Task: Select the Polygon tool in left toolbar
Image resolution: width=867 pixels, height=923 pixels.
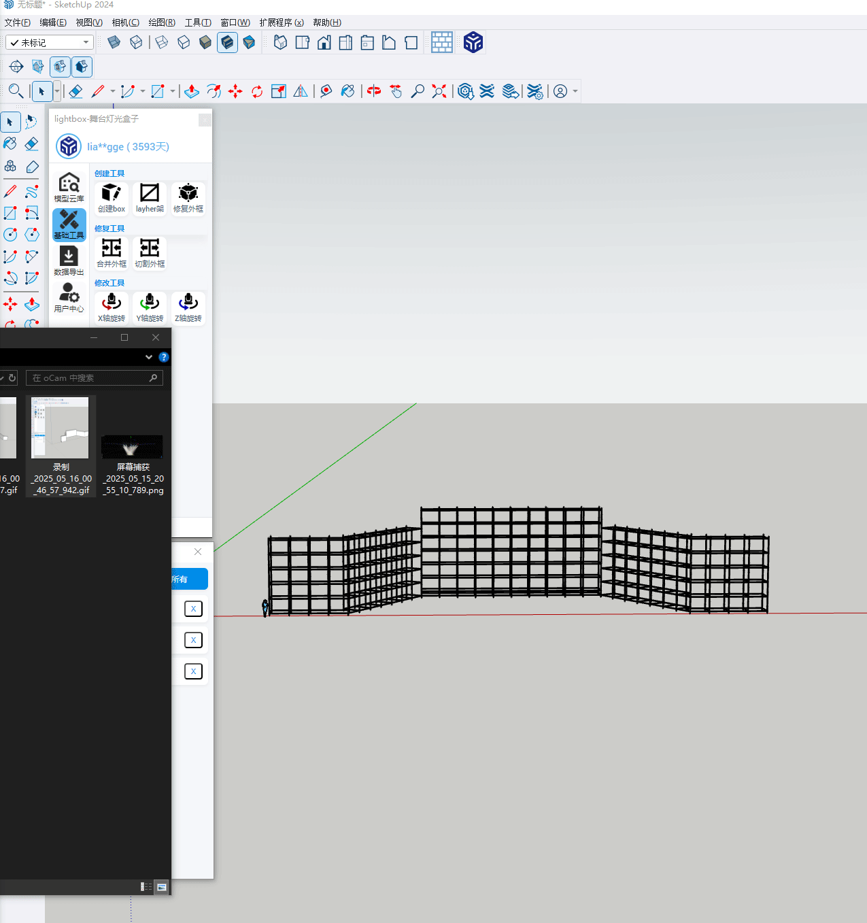Action: (x=31, y=235)
